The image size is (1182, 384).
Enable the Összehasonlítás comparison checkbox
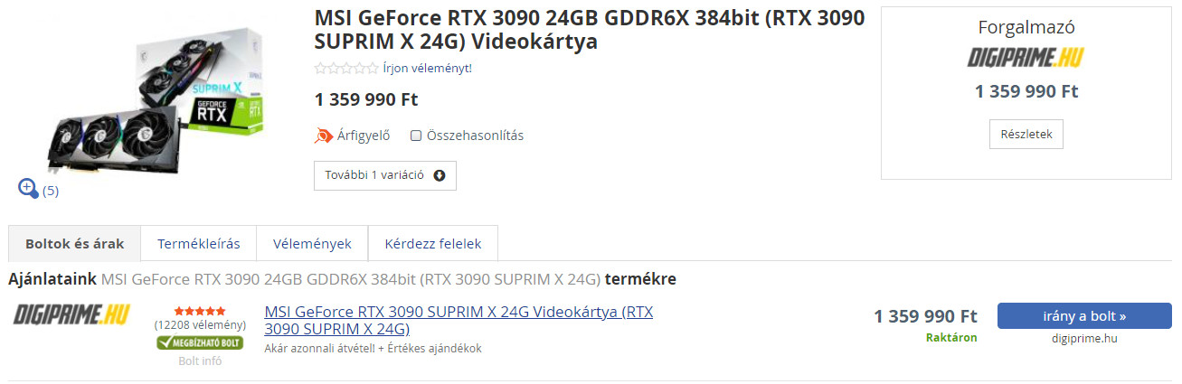(x=416, y=136)
